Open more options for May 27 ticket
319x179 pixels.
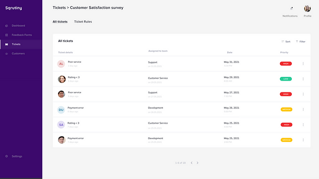pos(303,94)
